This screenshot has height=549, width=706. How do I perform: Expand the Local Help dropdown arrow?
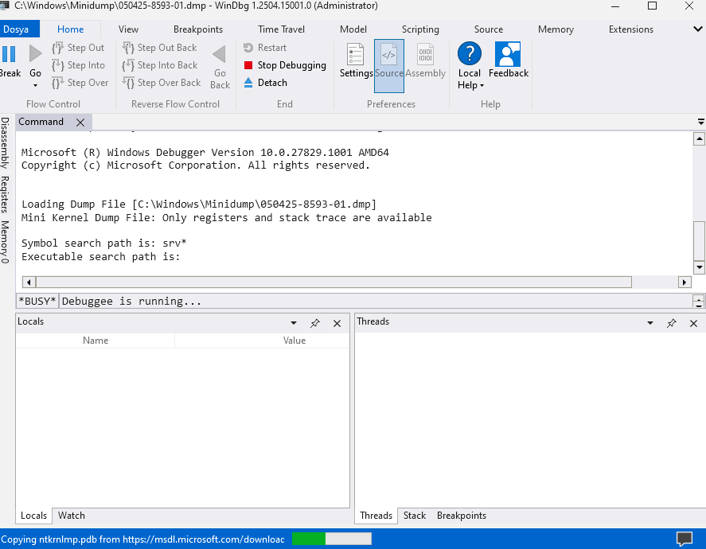[x=482, y=85]
